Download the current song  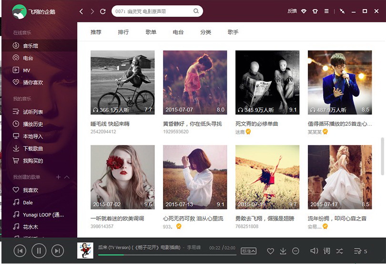pos(283,251)
